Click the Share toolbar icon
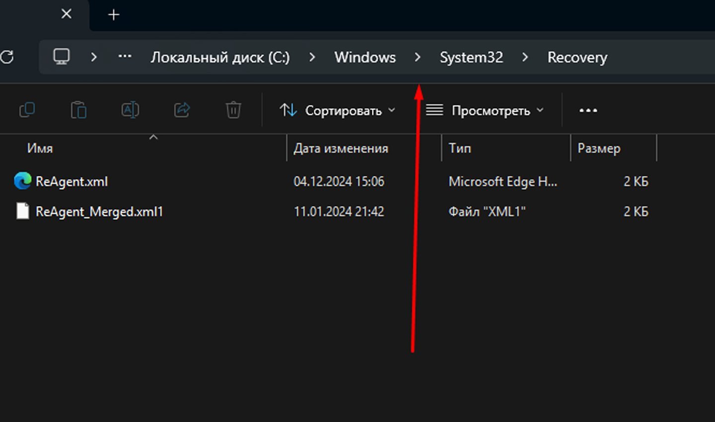715x422 pixels. tap(182, 110)
